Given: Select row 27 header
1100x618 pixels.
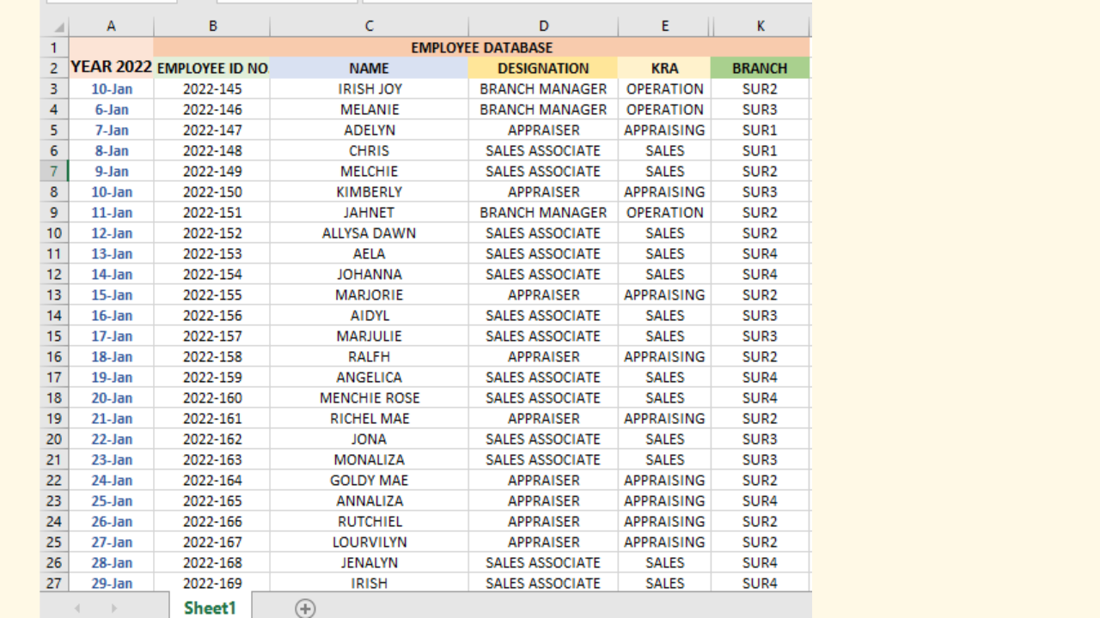Looking at the screenshot, I should [54, 584].
